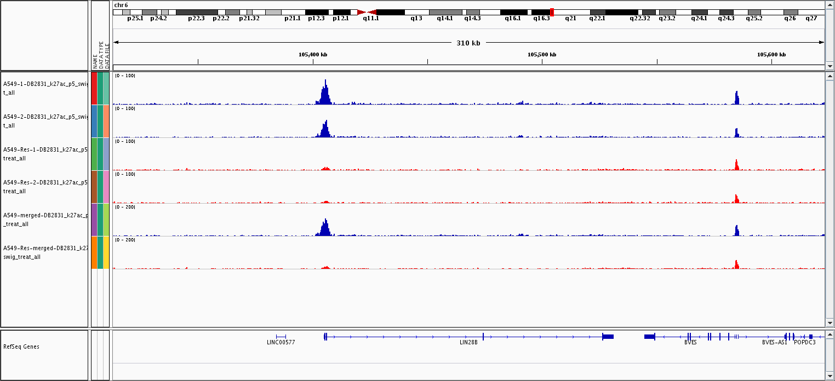Click the scroll-up arrow of the data tracks panel

pos(830,76)
